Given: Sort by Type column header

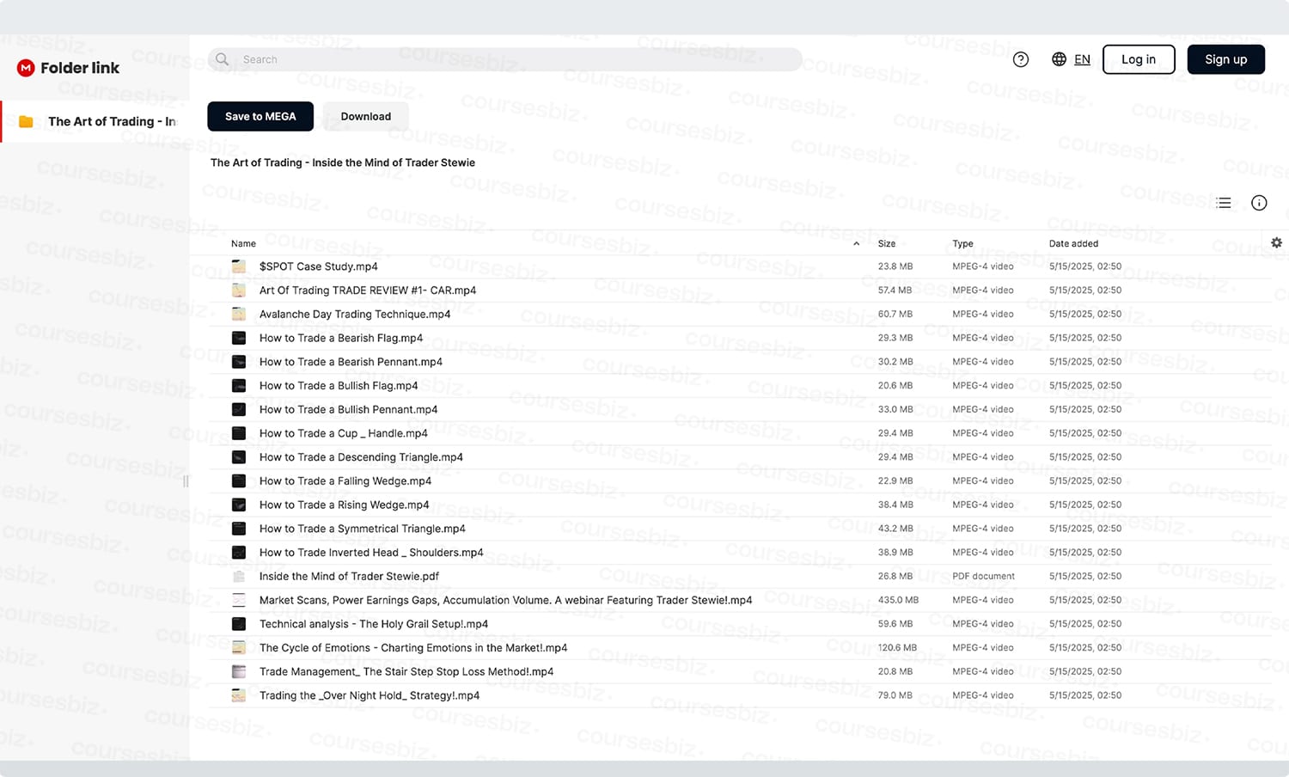Looking at the screenshot, I should tap(962, 244).
